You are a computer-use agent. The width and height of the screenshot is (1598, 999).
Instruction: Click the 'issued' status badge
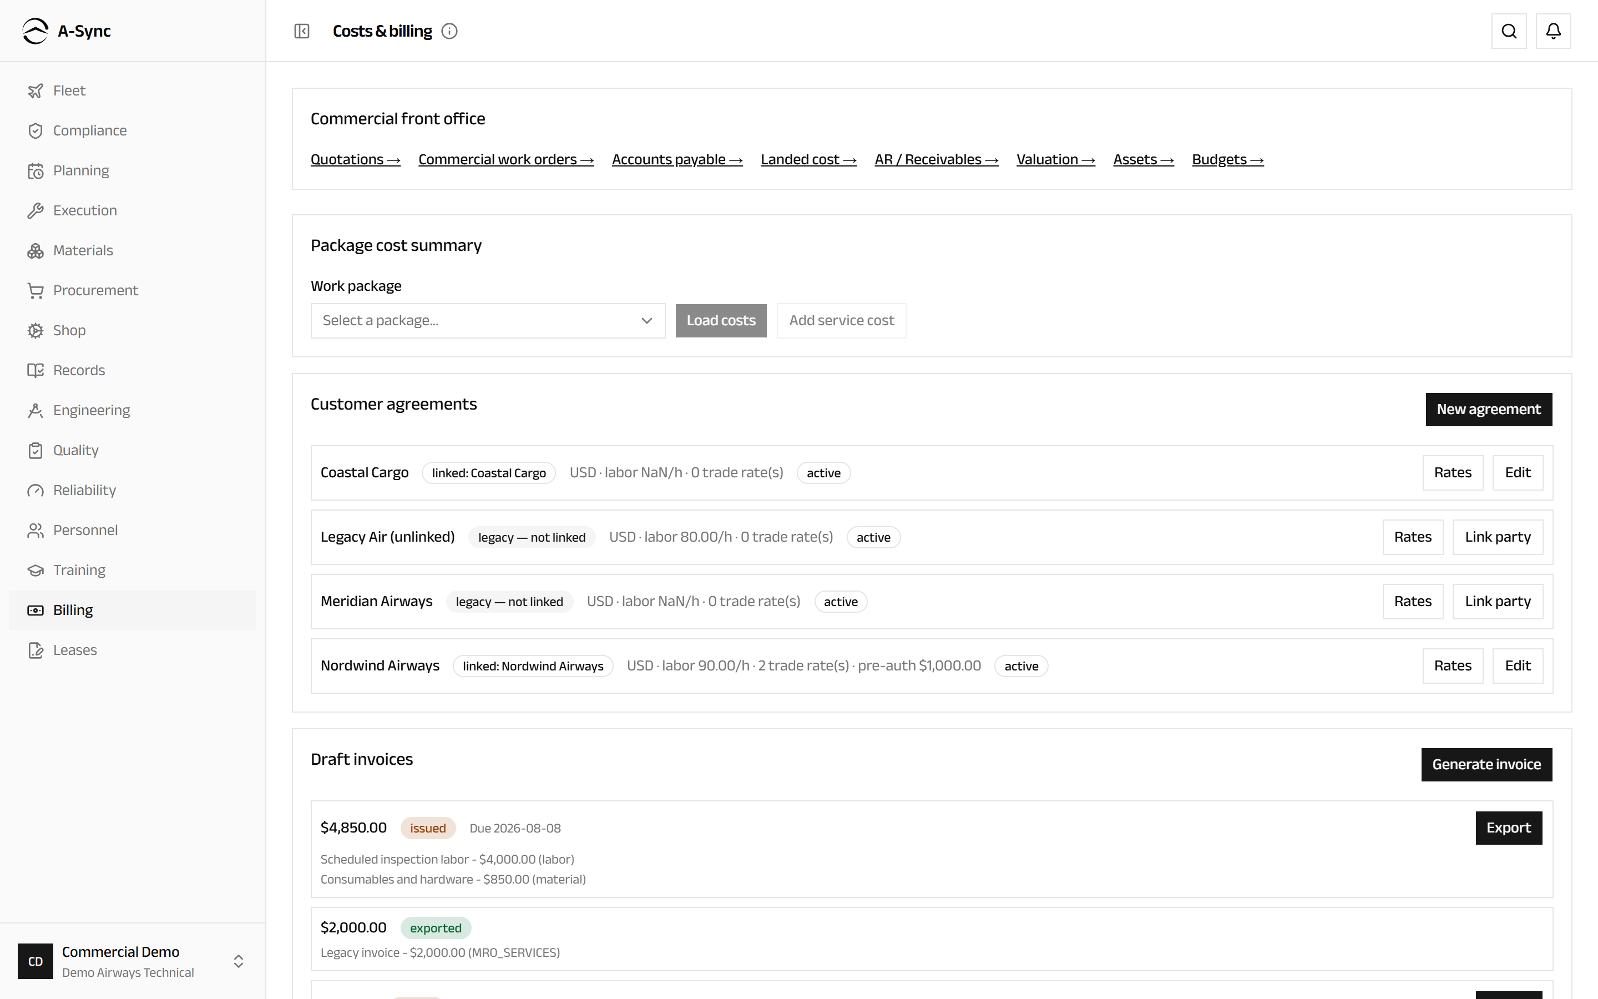point(428,828)
